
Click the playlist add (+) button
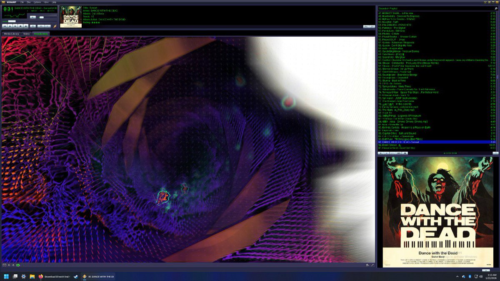(x=381, y=153)
